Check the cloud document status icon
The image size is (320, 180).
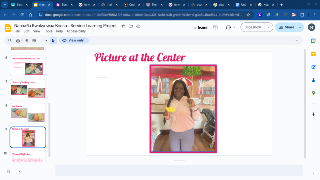tap(138, 26)
